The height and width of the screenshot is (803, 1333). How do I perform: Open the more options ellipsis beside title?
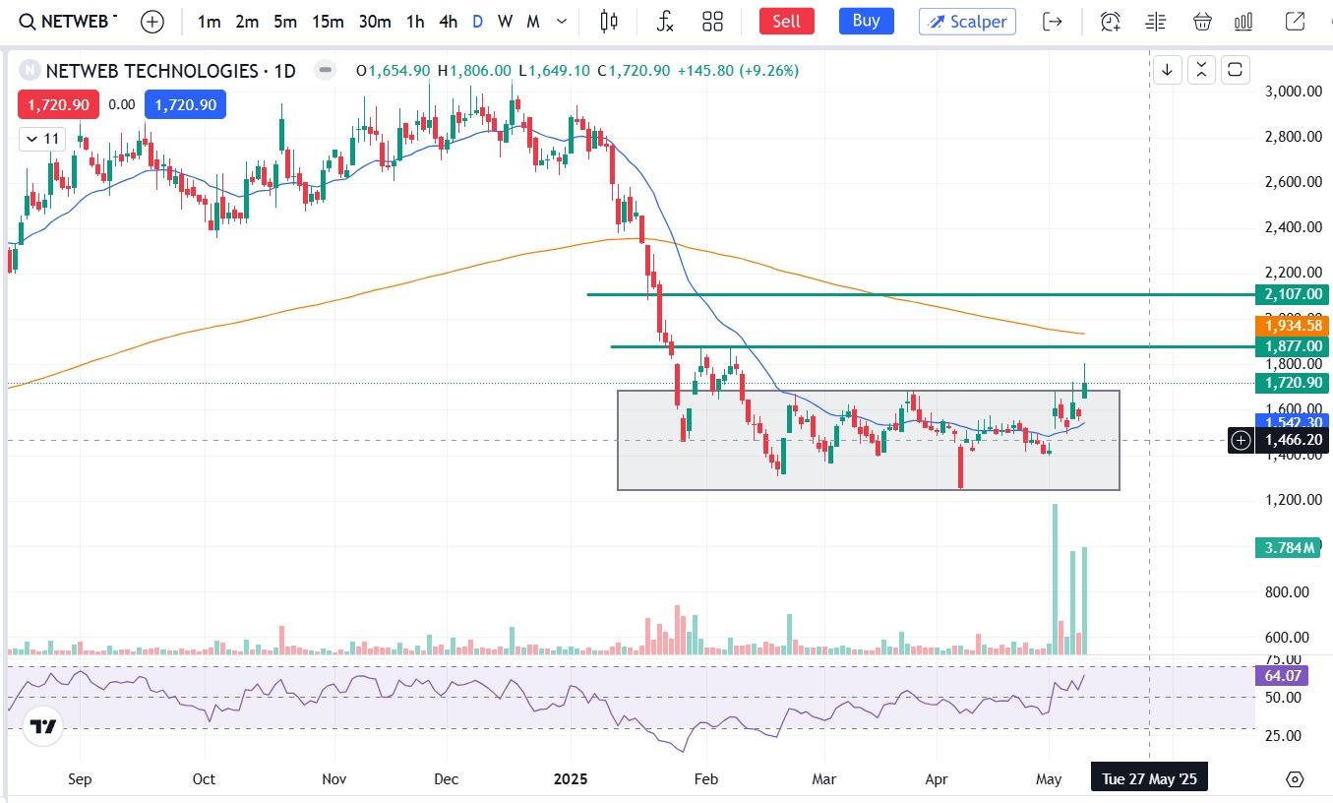[324, 70]
